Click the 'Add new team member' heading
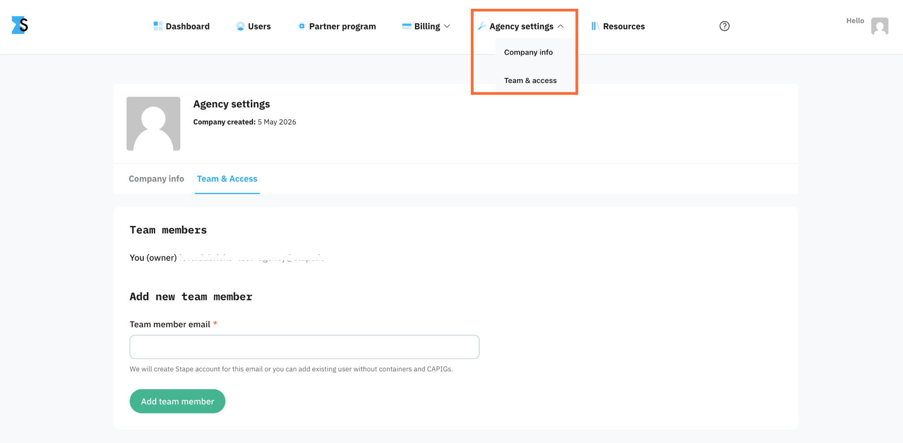Viewport: 903px width, 443px height. click(191, 296)
